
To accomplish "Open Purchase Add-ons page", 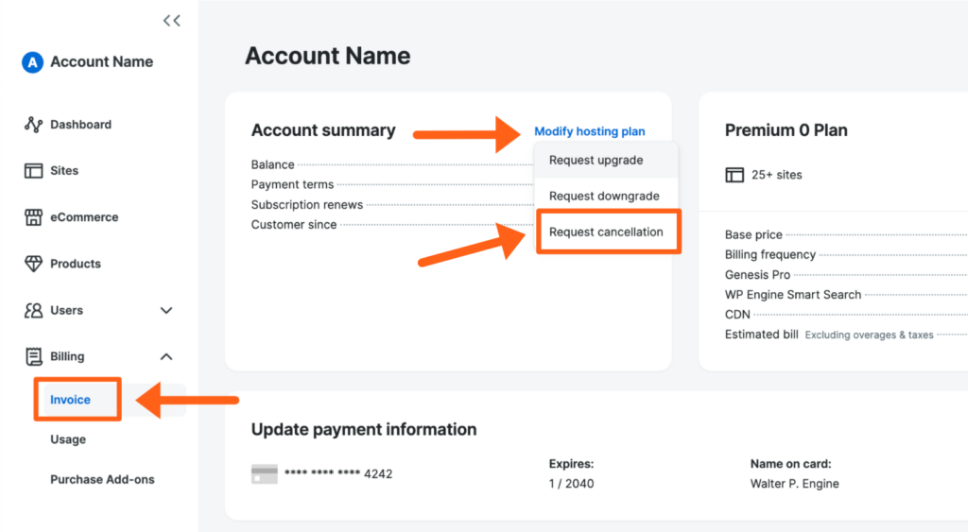I will [102, 479].
